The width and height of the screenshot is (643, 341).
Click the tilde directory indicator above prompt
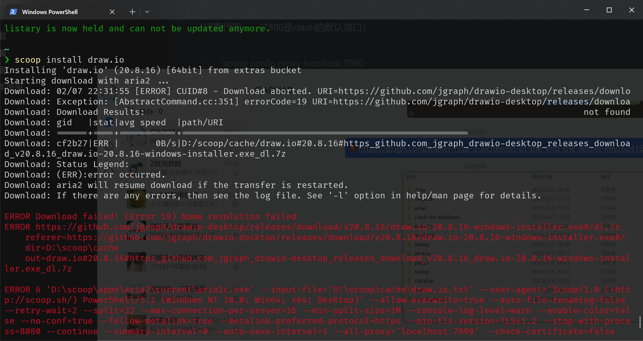click(7, 50)
